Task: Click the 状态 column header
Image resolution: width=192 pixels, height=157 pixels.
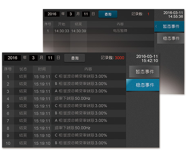Action: [x=23, y=69]
